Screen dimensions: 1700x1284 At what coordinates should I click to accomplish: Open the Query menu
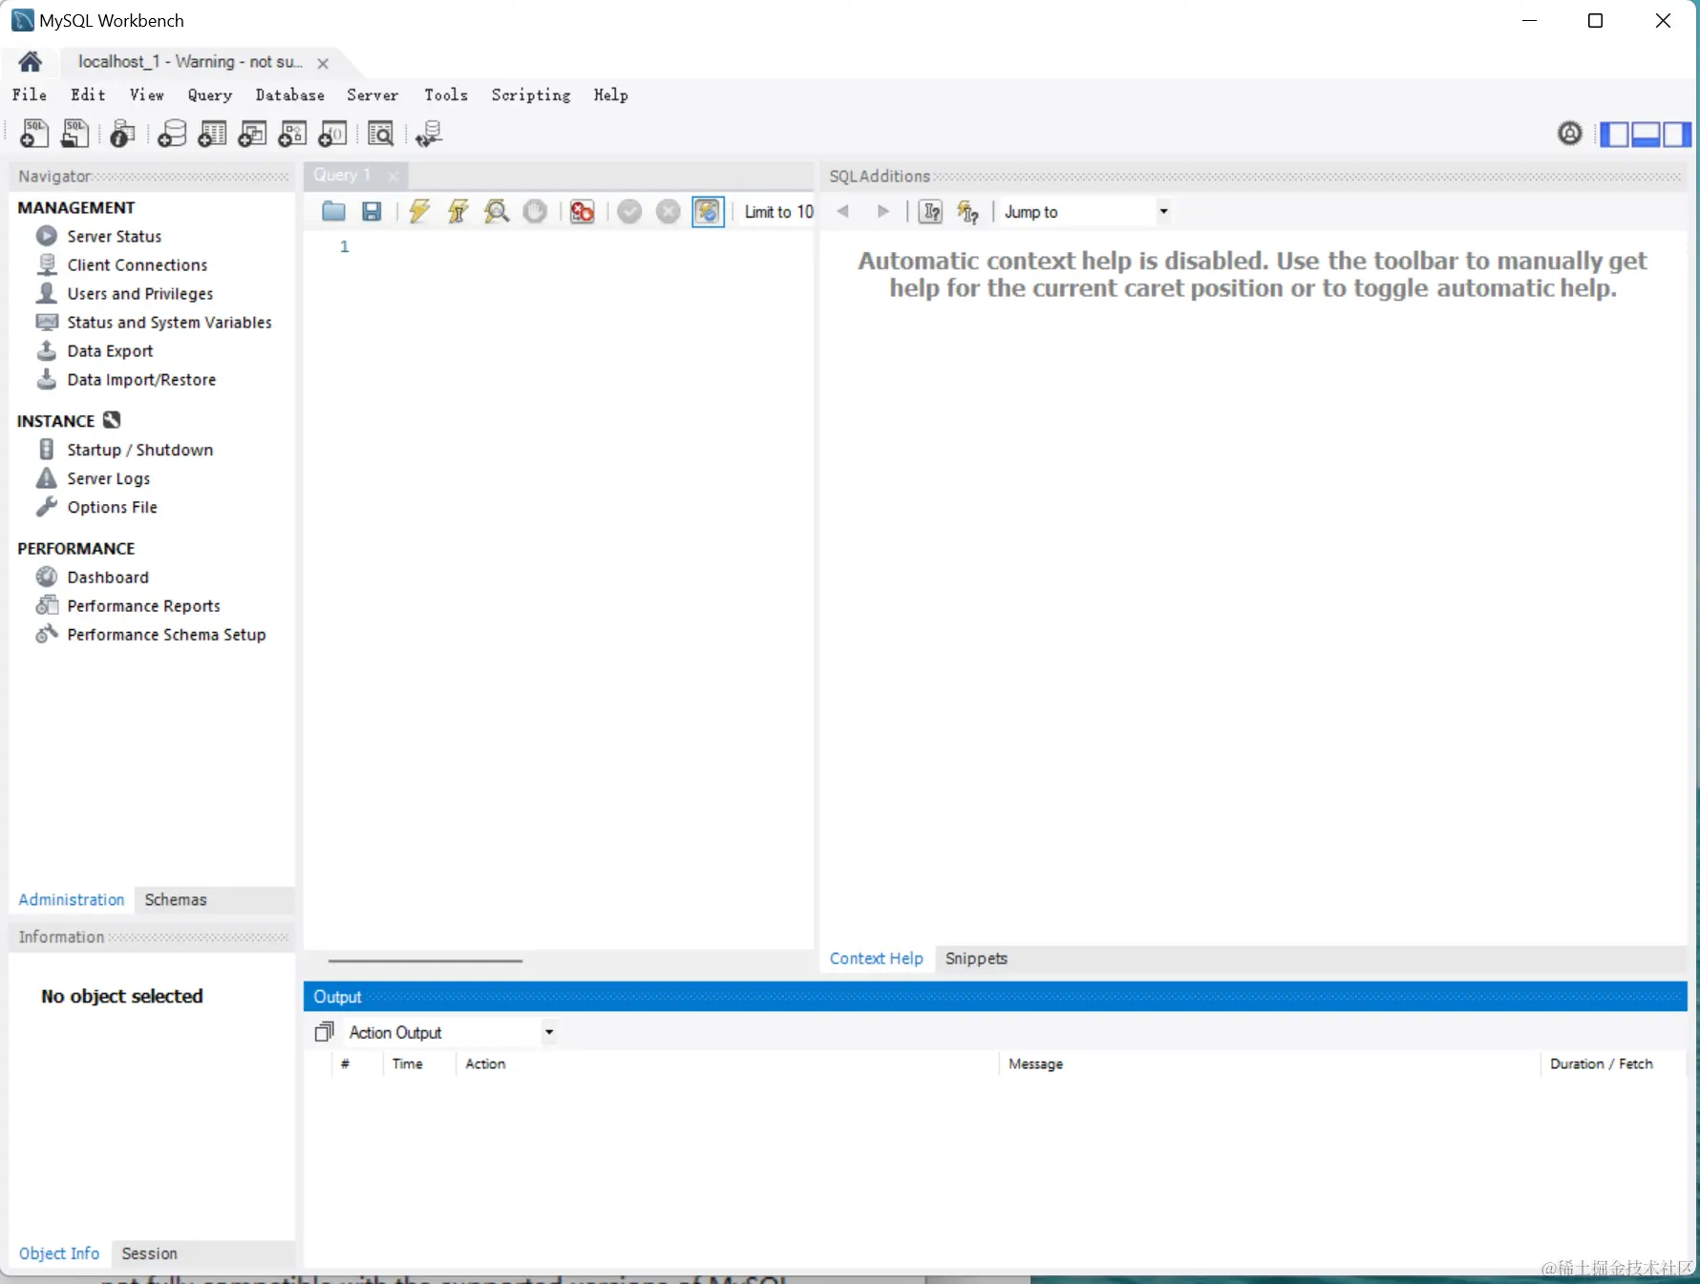(x=210, y=95)
